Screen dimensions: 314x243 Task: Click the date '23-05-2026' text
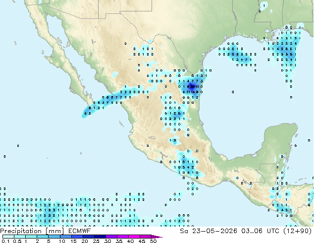point(214,231)
